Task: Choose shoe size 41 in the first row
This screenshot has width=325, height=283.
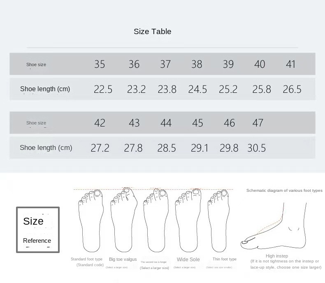Action: click(291, 64)
